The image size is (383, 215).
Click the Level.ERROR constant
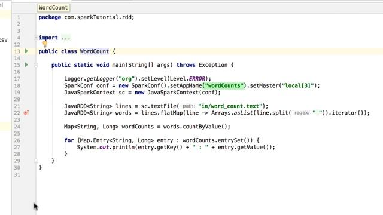pos(187,79)
